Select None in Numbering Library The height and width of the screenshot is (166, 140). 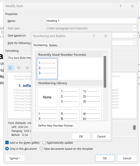[x=47, y=97]
